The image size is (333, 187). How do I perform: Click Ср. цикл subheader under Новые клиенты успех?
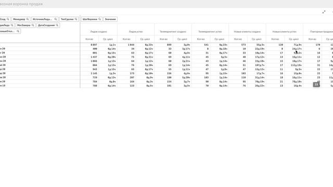pos(293,39)
